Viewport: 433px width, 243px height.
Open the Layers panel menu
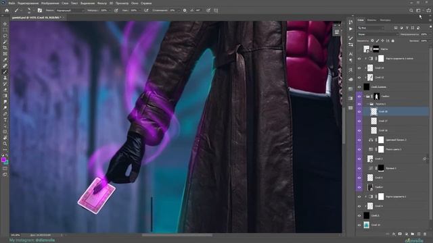(x=430, y=20)
